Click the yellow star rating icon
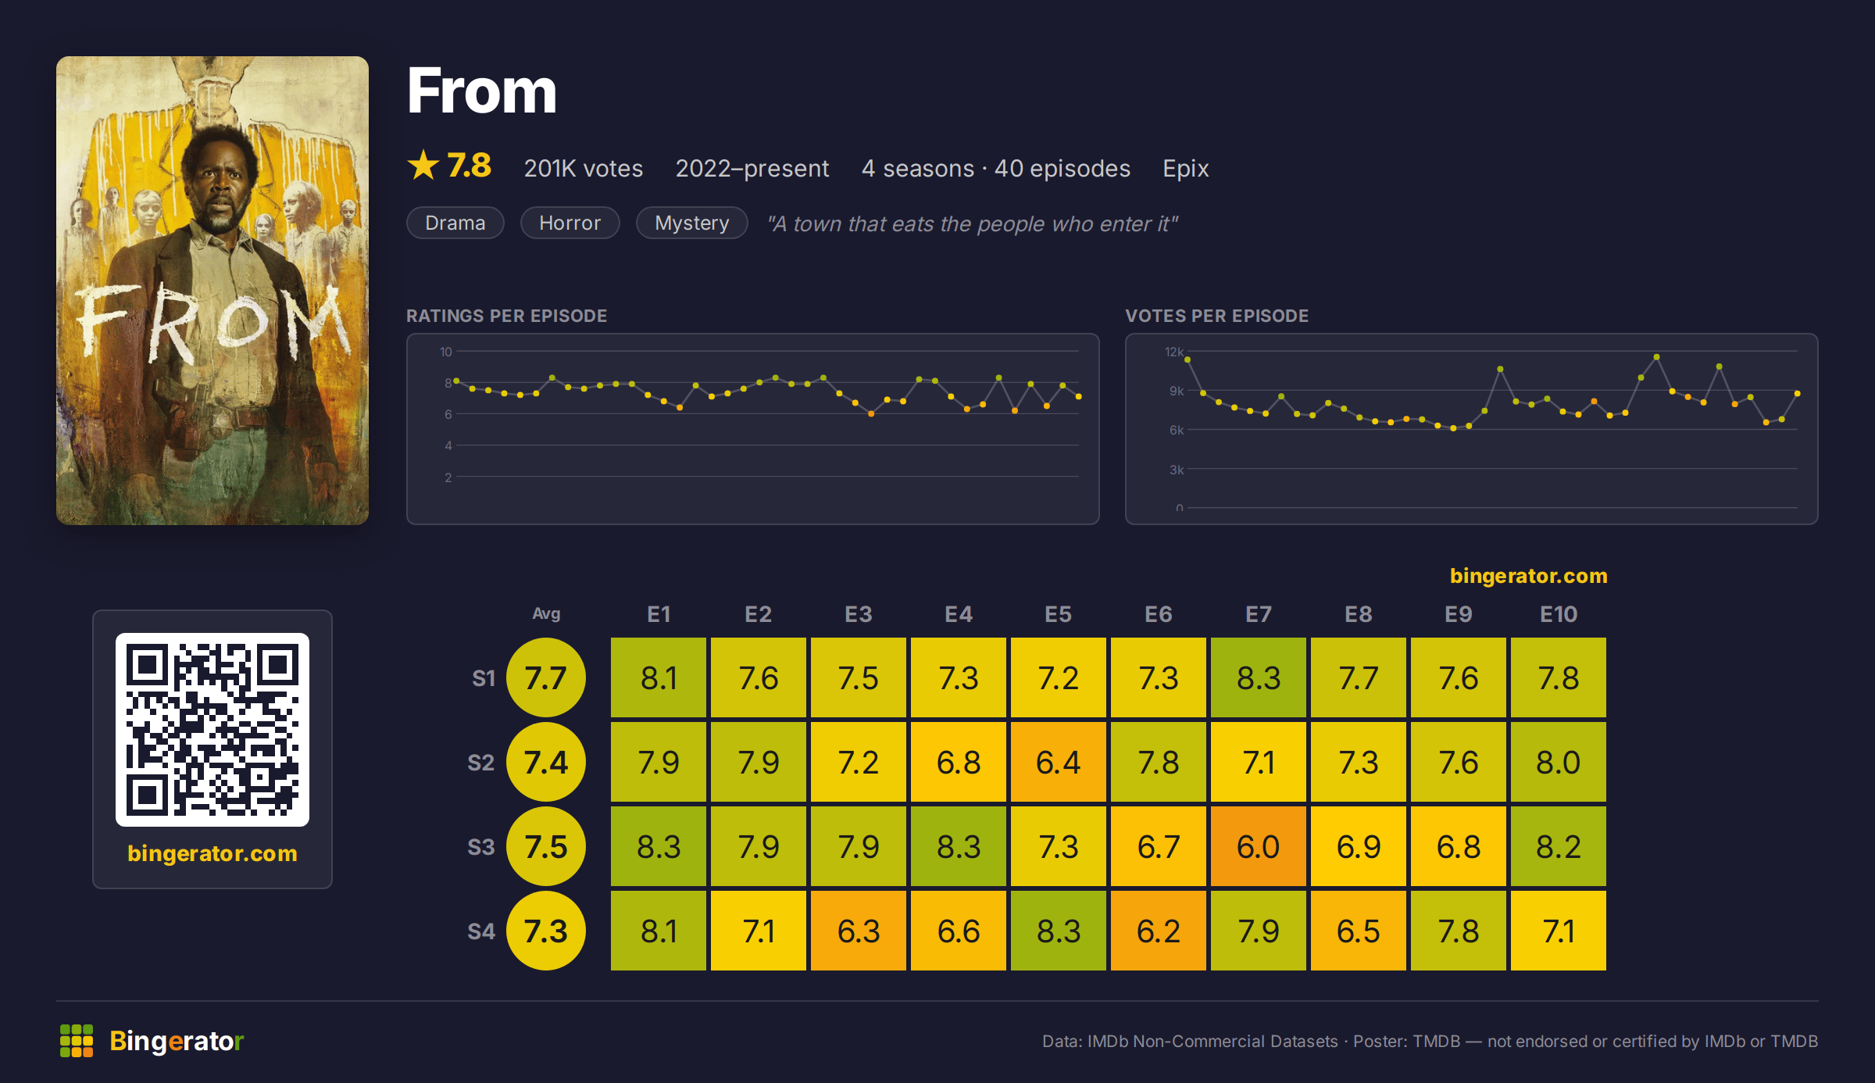 423,166
